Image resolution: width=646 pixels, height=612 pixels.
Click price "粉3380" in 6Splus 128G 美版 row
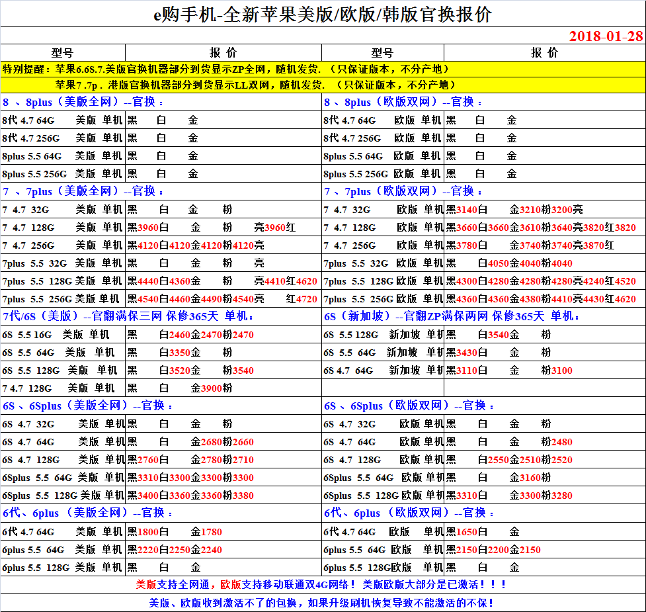click(238, 496)
